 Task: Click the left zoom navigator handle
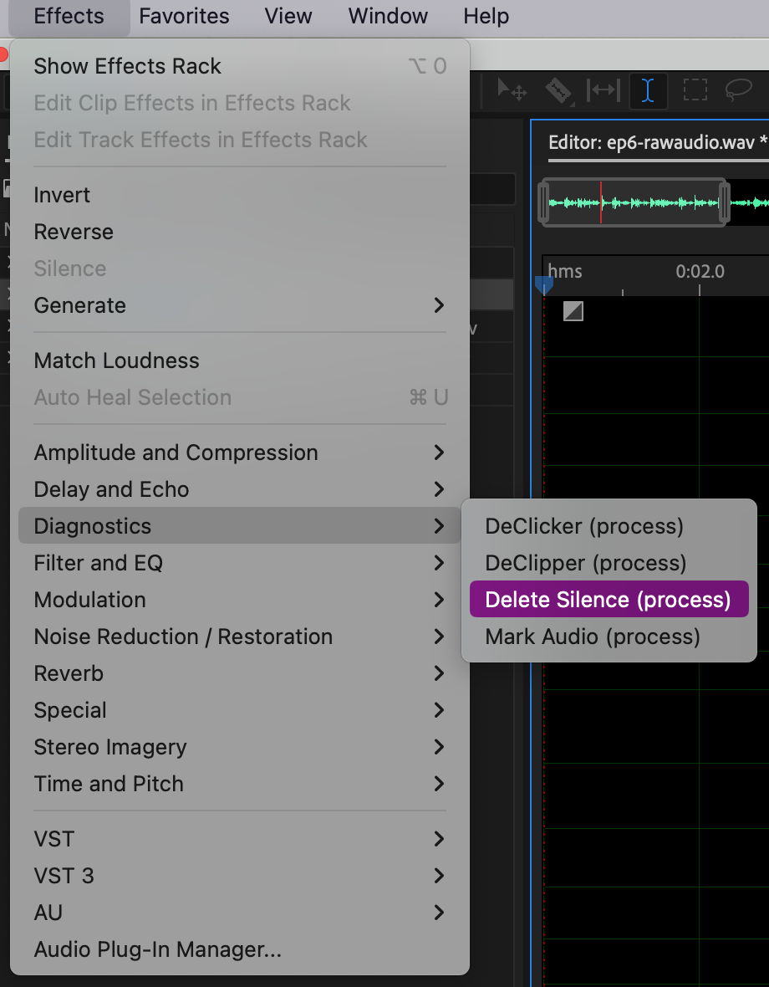pyautogui.click(x=544, y=202)
